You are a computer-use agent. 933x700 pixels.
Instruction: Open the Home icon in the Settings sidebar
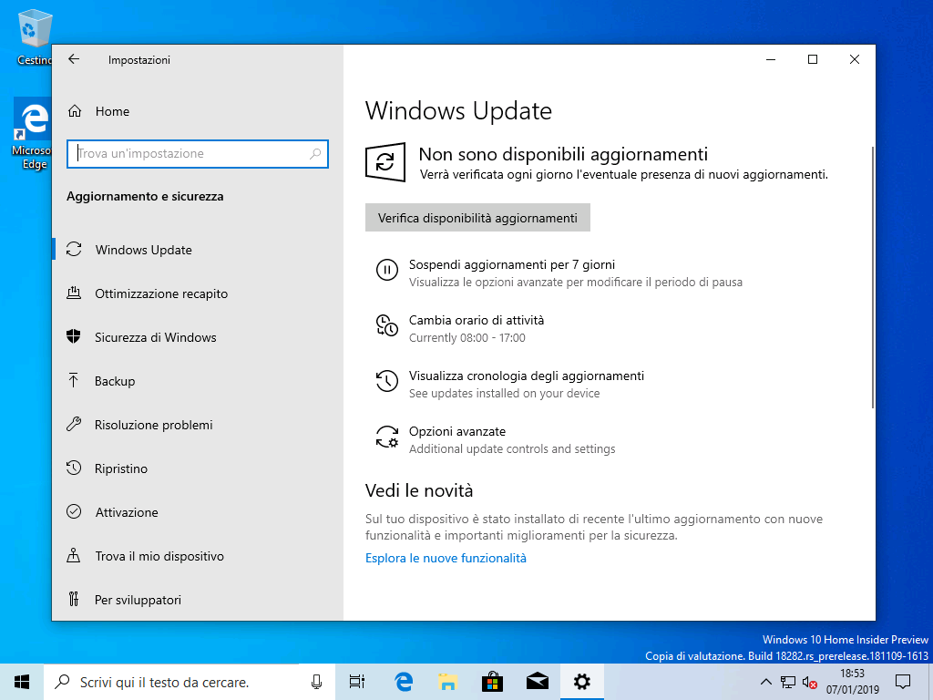click(x=75, y=111)
